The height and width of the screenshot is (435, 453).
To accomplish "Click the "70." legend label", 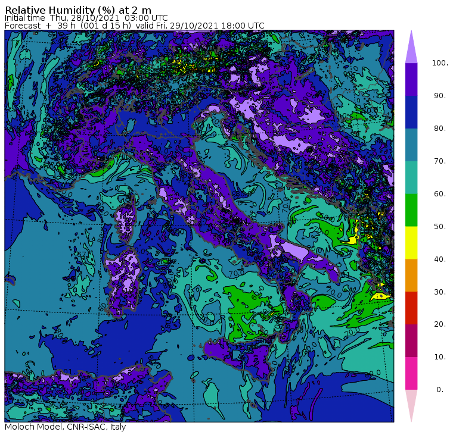I will 440,161.
